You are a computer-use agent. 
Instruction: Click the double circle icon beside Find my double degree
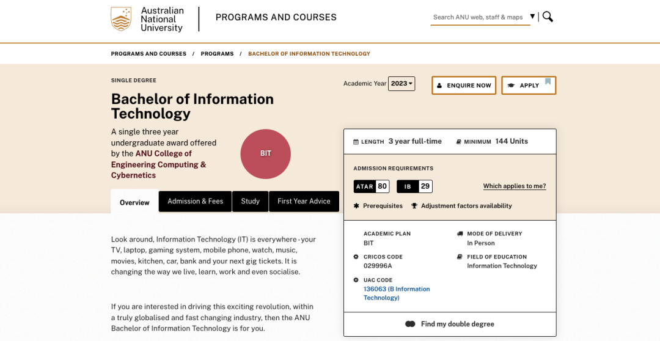(x=411, y=324)
